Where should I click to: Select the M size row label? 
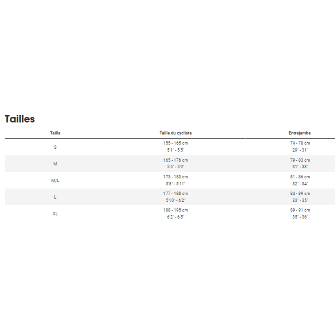55,164
